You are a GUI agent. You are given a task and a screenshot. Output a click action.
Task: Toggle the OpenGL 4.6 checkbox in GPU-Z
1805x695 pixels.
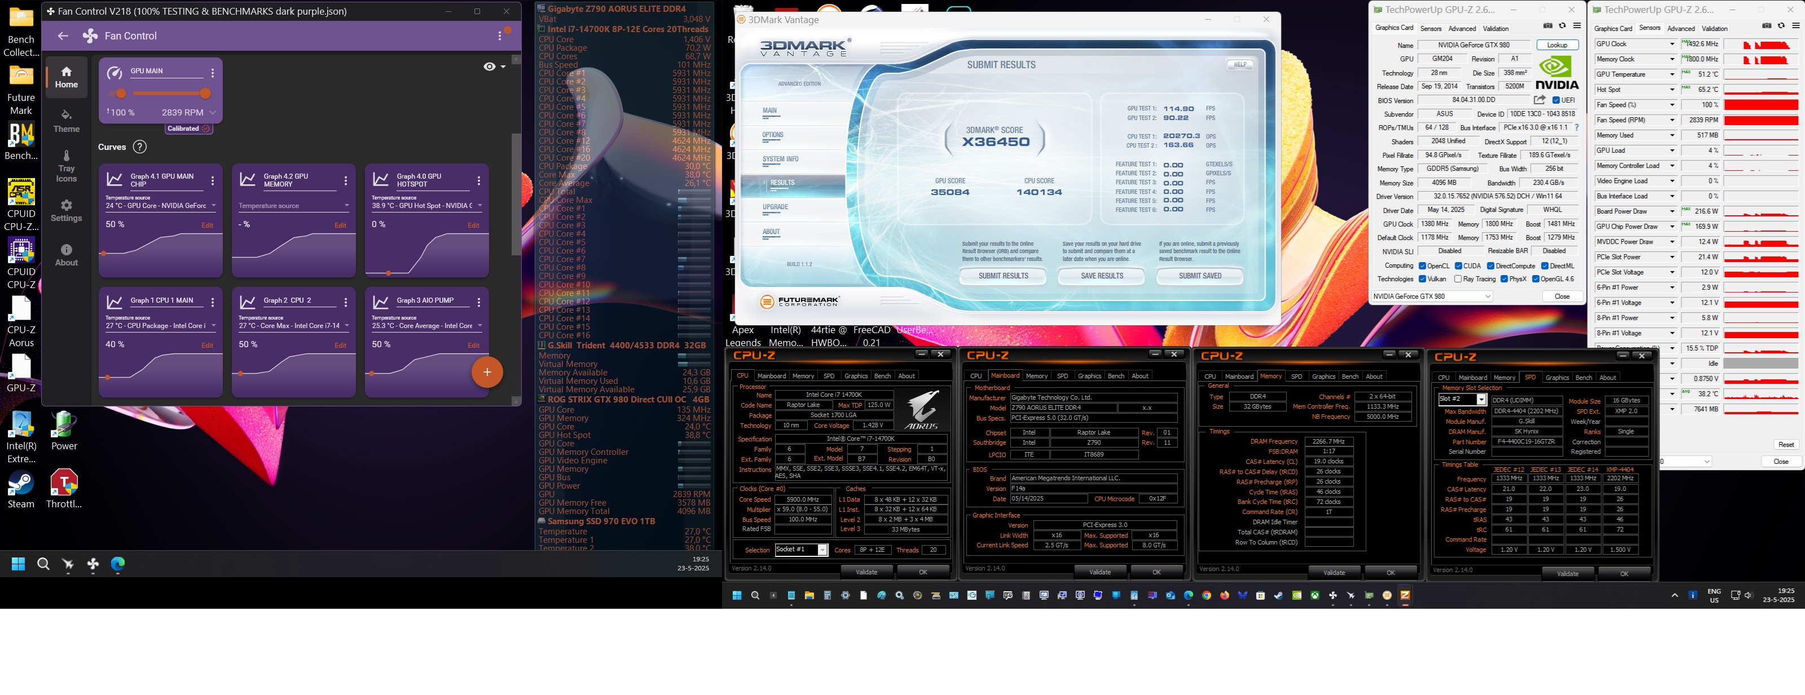pos(1535,278)
